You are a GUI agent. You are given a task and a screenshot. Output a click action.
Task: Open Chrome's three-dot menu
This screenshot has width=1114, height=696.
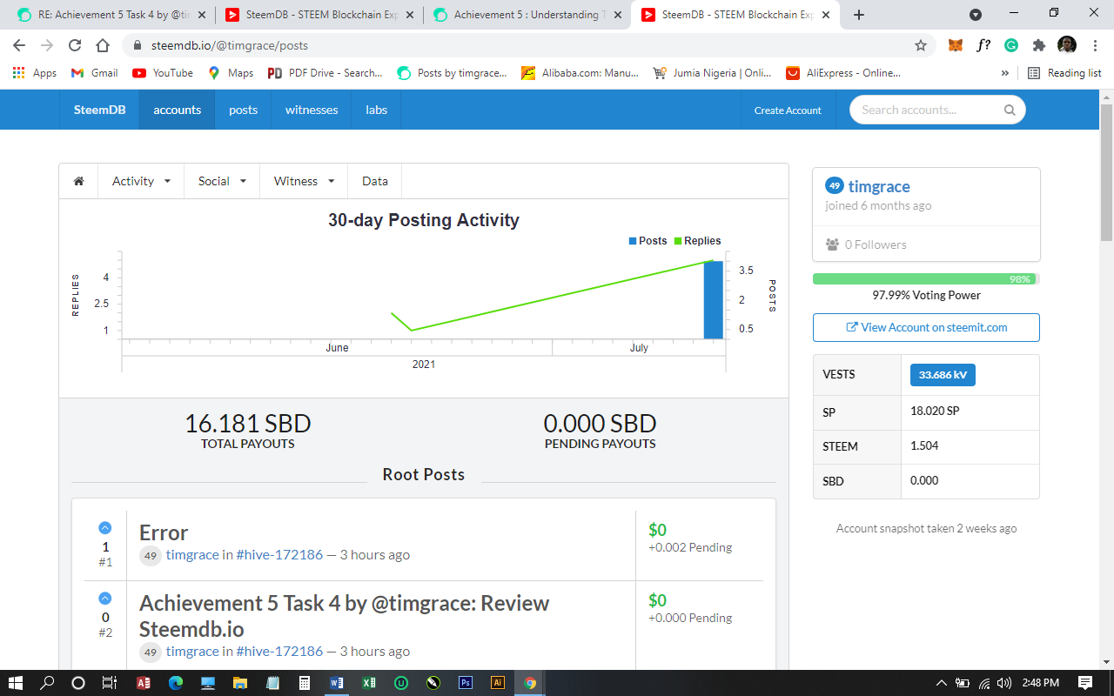(1094, 45)
